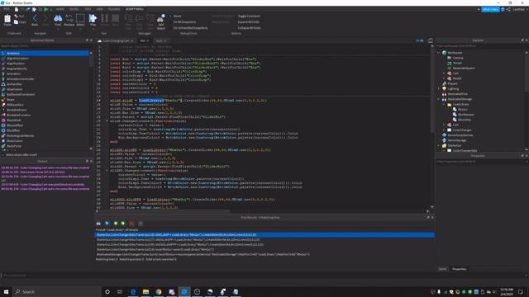Screen dimensions: 529x297
Task: Click the Add Watch debugger icon
Action: click(x=161, y=21)
